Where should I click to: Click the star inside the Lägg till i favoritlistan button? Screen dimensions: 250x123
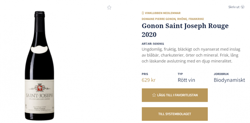pos(154,95)
